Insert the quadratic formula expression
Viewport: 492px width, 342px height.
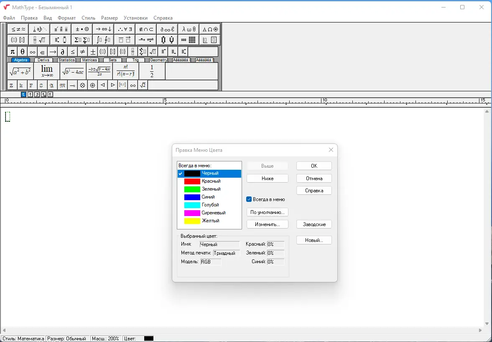99,71
